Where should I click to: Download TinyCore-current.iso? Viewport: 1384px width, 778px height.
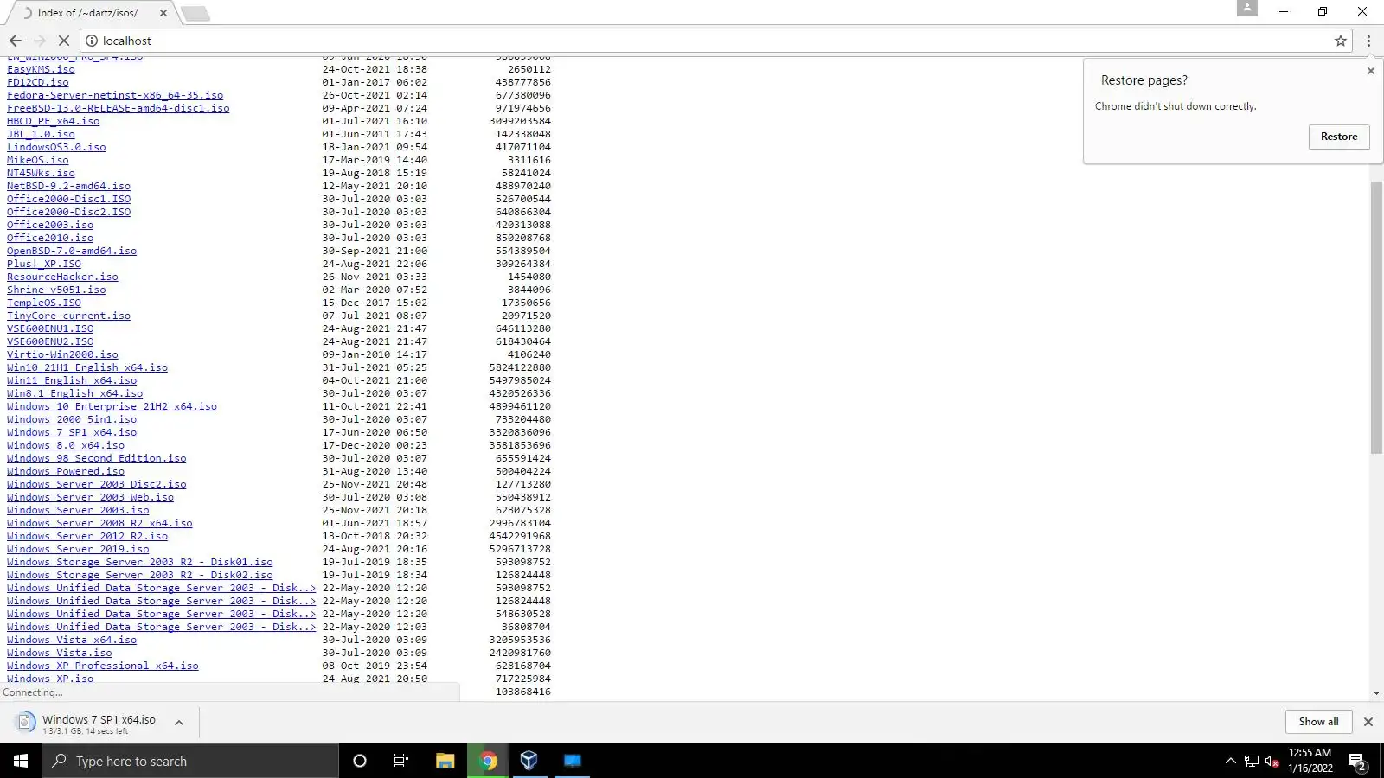coord(69,316)
